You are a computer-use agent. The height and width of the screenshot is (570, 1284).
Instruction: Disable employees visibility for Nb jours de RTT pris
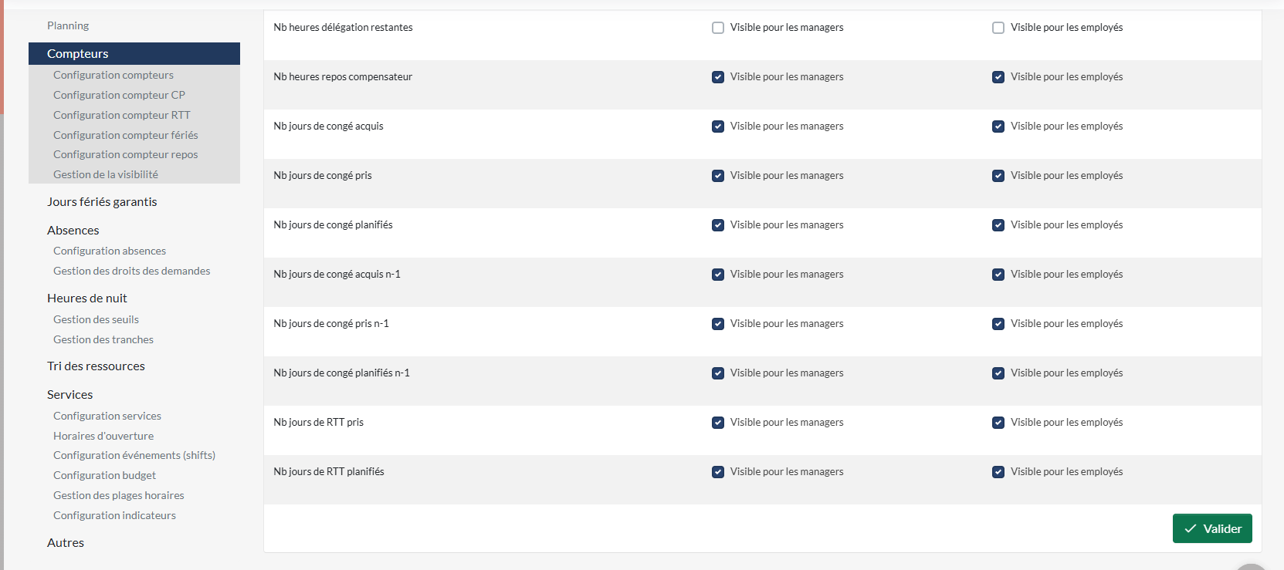click(x=998, y=423)
